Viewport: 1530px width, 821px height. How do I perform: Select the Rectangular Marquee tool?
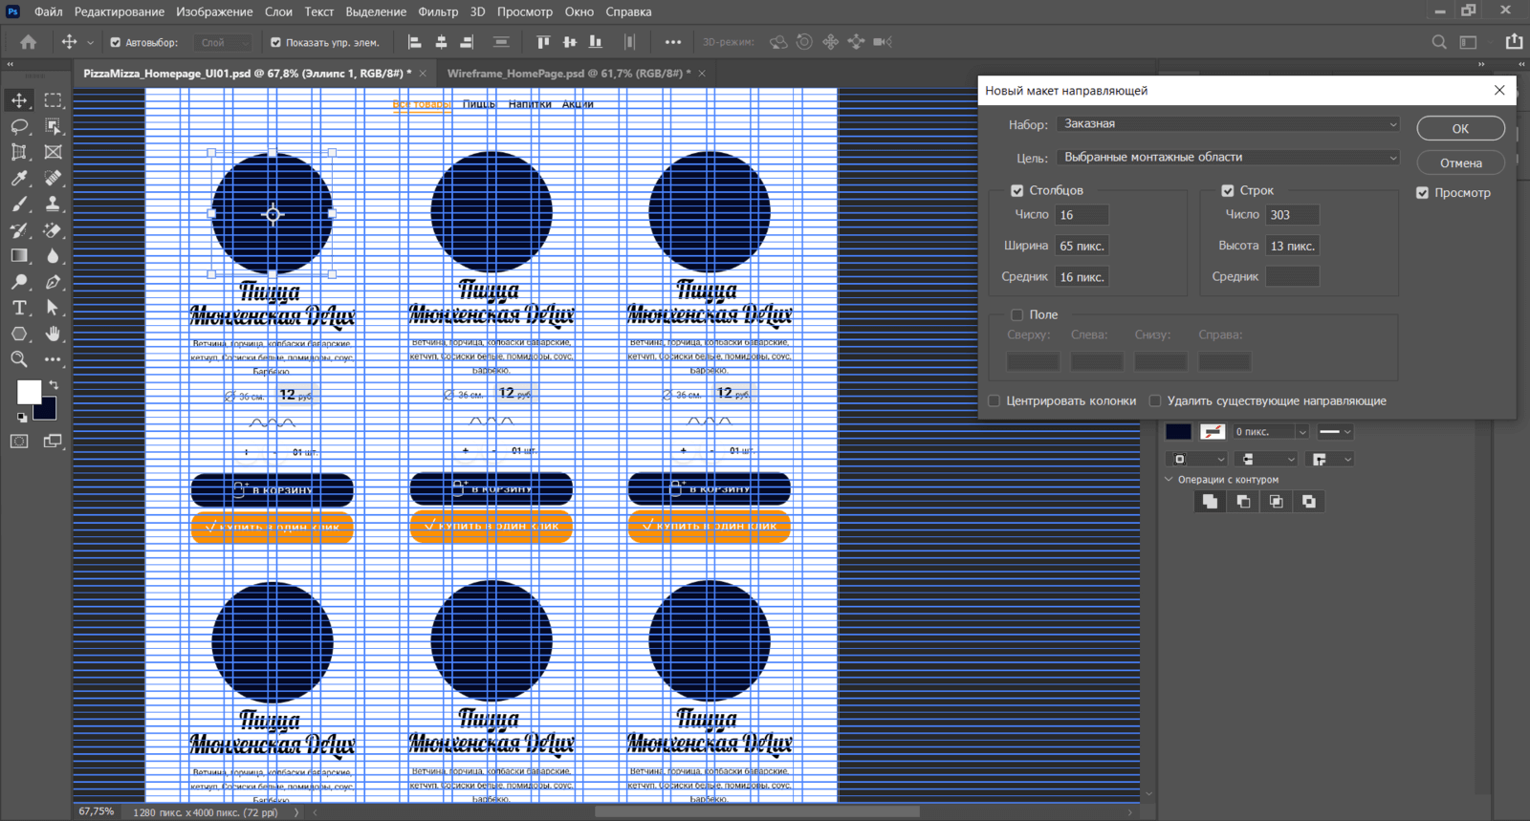click(54, 100)
